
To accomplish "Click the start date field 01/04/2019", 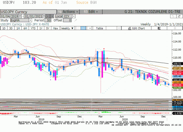I will (x=10, y=16).
